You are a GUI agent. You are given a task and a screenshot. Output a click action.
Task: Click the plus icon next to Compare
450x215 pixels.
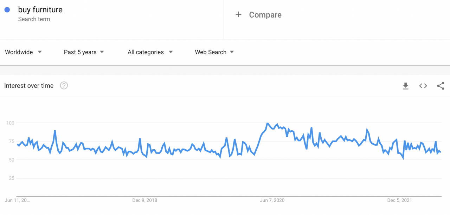pyautogui.click(x=238, y=14)
